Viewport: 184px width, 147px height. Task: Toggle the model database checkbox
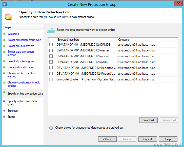pyautogui.click(x=51, y=56)
